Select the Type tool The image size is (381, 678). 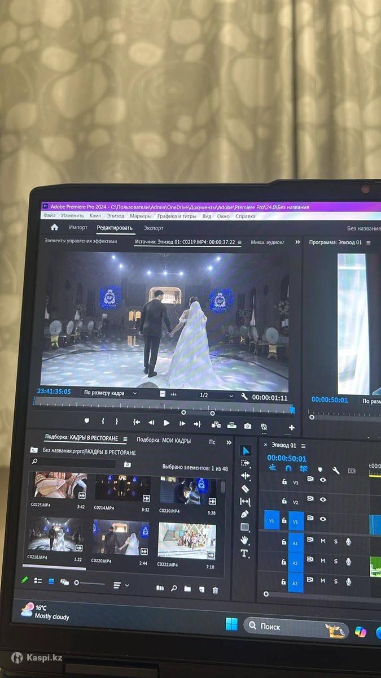[245, 553]
